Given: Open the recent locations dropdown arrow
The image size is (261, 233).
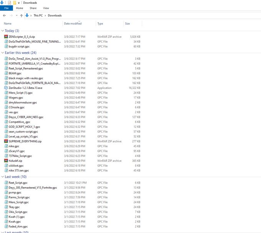Looking at the screenshot, I should point(17,15).
